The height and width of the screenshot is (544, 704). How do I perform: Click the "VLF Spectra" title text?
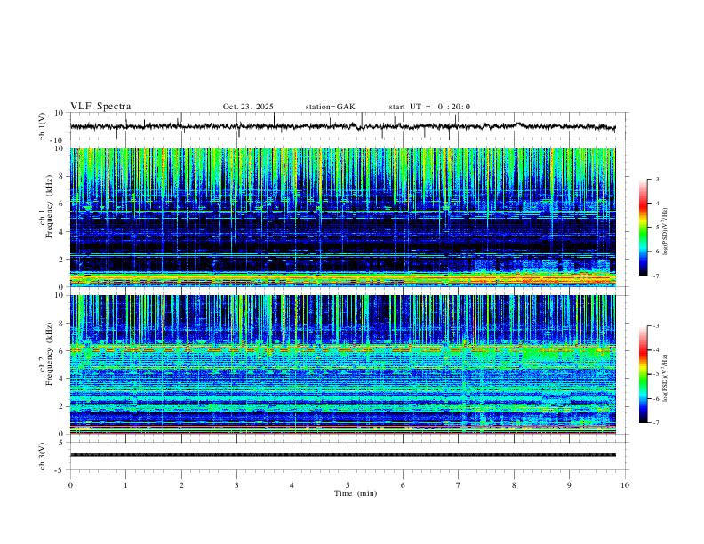100,107
